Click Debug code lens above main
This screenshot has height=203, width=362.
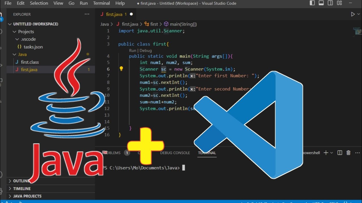(146, 50)
